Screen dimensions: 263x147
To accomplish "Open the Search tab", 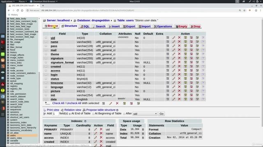I will pyautogui.click(x=99, y=26).
